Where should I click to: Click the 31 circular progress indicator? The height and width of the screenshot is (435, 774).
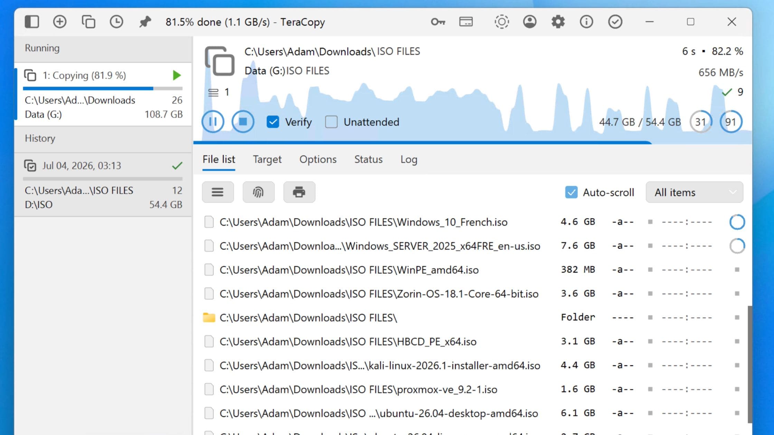pyautogui.click(x=701, y=122)
